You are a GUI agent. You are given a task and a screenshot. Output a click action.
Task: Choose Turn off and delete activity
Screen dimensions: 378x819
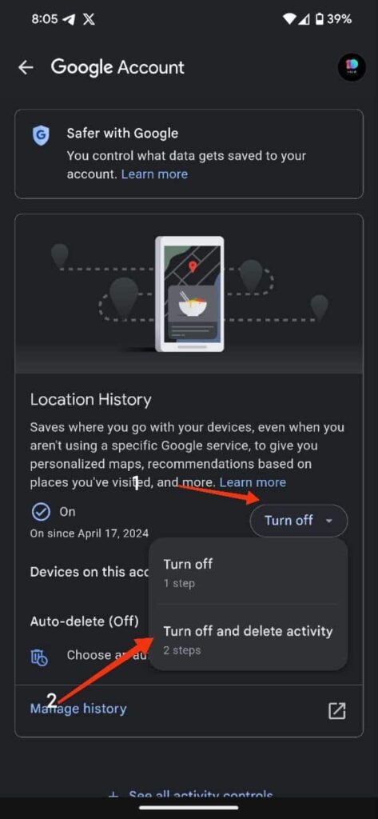pyautogui.click(x=248, y=638)
